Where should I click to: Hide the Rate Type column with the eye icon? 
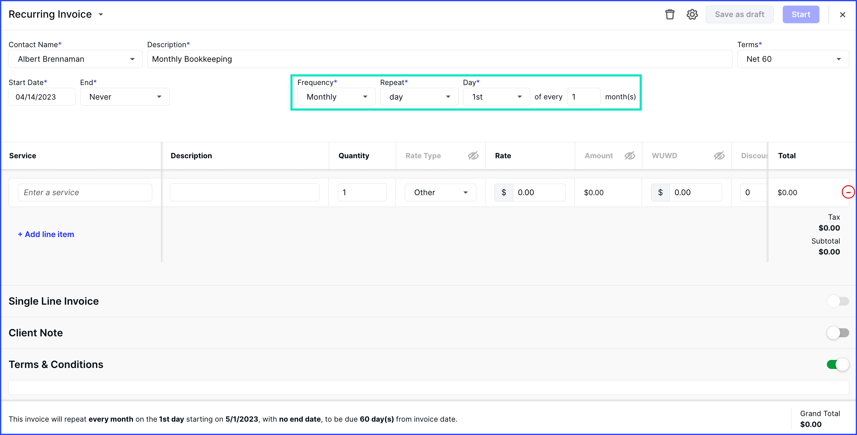473,155
